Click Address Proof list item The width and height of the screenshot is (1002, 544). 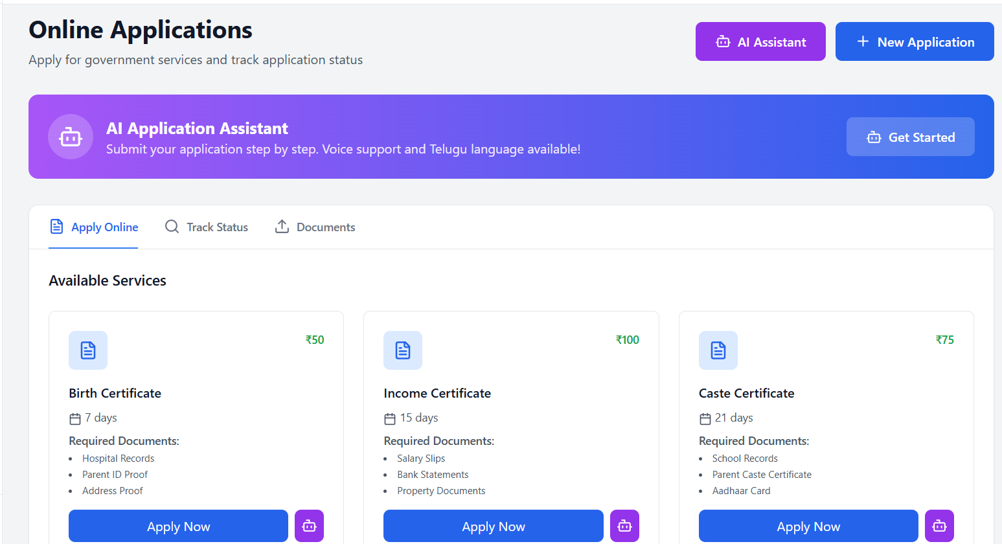pos(113,491)
